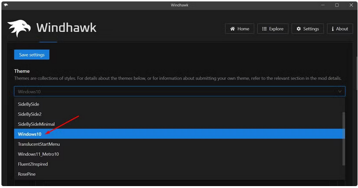Click the Theme section heading

22,71
